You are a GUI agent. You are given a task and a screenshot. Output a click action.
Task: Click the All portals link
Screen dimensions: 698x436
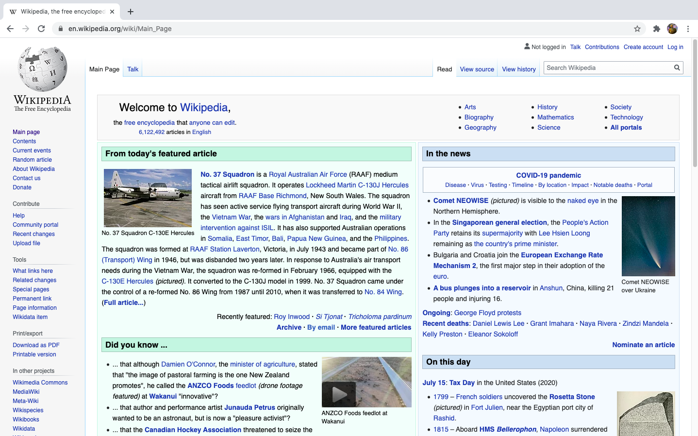[626, 128]
